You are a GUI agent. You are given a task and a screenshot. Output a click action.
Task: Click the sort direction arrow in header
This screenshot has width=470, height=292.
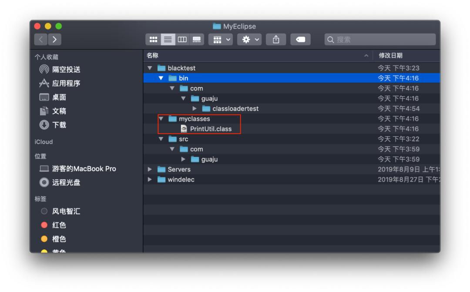(x=366, y=56)
